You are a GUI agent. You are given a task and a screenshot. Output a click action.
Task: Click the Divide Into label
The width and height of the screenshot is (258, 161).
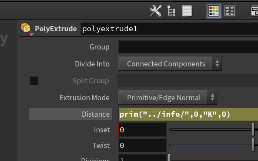click(92, 64)
